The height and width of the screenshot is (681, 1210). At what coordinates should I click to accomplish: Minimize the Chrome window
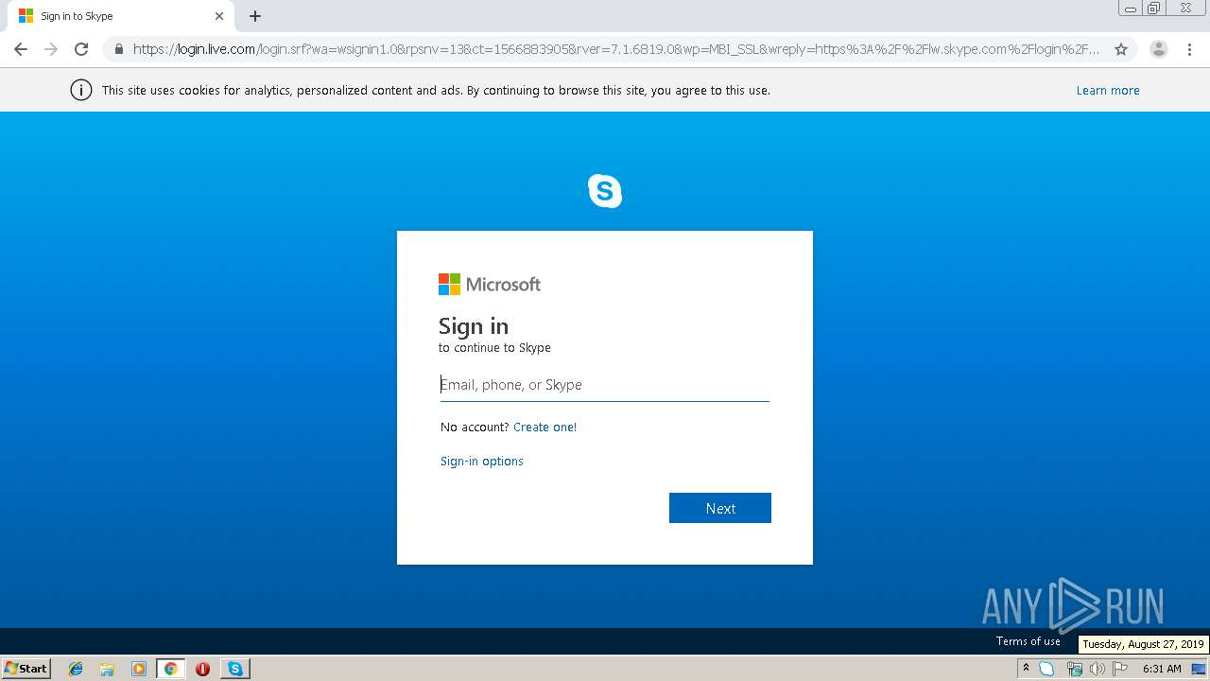click(x=1131, y=9)
